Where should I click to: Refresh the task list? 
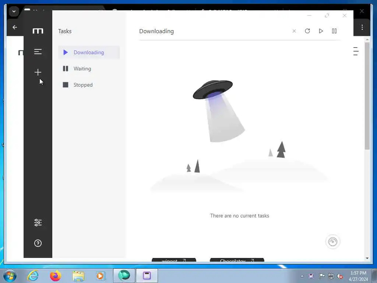[x=307, y=31]
